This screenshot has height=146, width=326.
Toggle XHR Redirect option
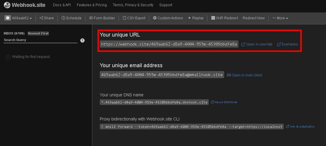coord(224,18)
